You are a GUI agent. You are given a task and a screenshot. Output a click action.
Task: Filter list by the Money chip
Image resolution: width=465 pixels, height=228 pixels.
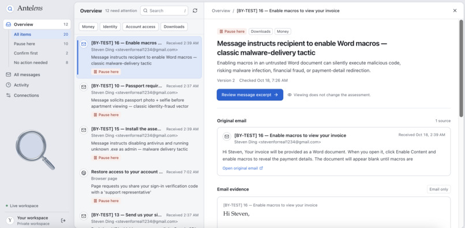click(x=88, y=26)
